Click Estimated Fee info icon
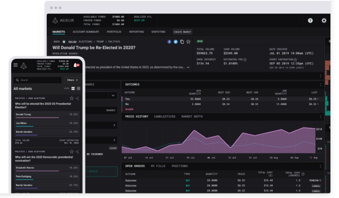Screen dimensions: 339x198 click(245, 60)
